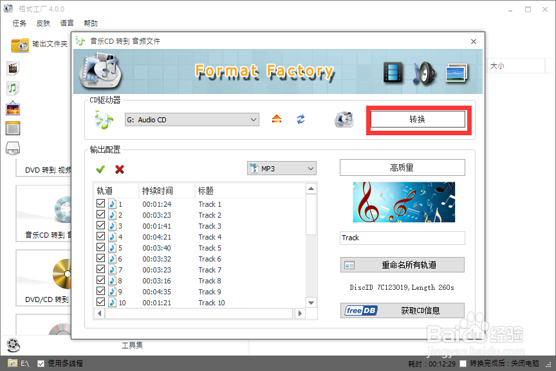Click 重命名所有轨道 to rename all tracks
Screen dimensions: 556x371
(x=402, y=265)
